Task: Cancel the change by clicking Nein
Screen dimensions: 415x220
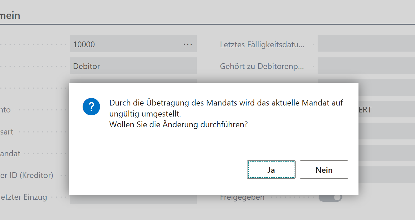Action: (324, 170)
